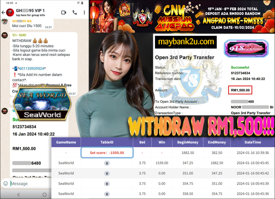Click the 'Moi cuci Dlu 1500' chat message
The width and height of the screenshot is (275, 199).
click(27, 26)
